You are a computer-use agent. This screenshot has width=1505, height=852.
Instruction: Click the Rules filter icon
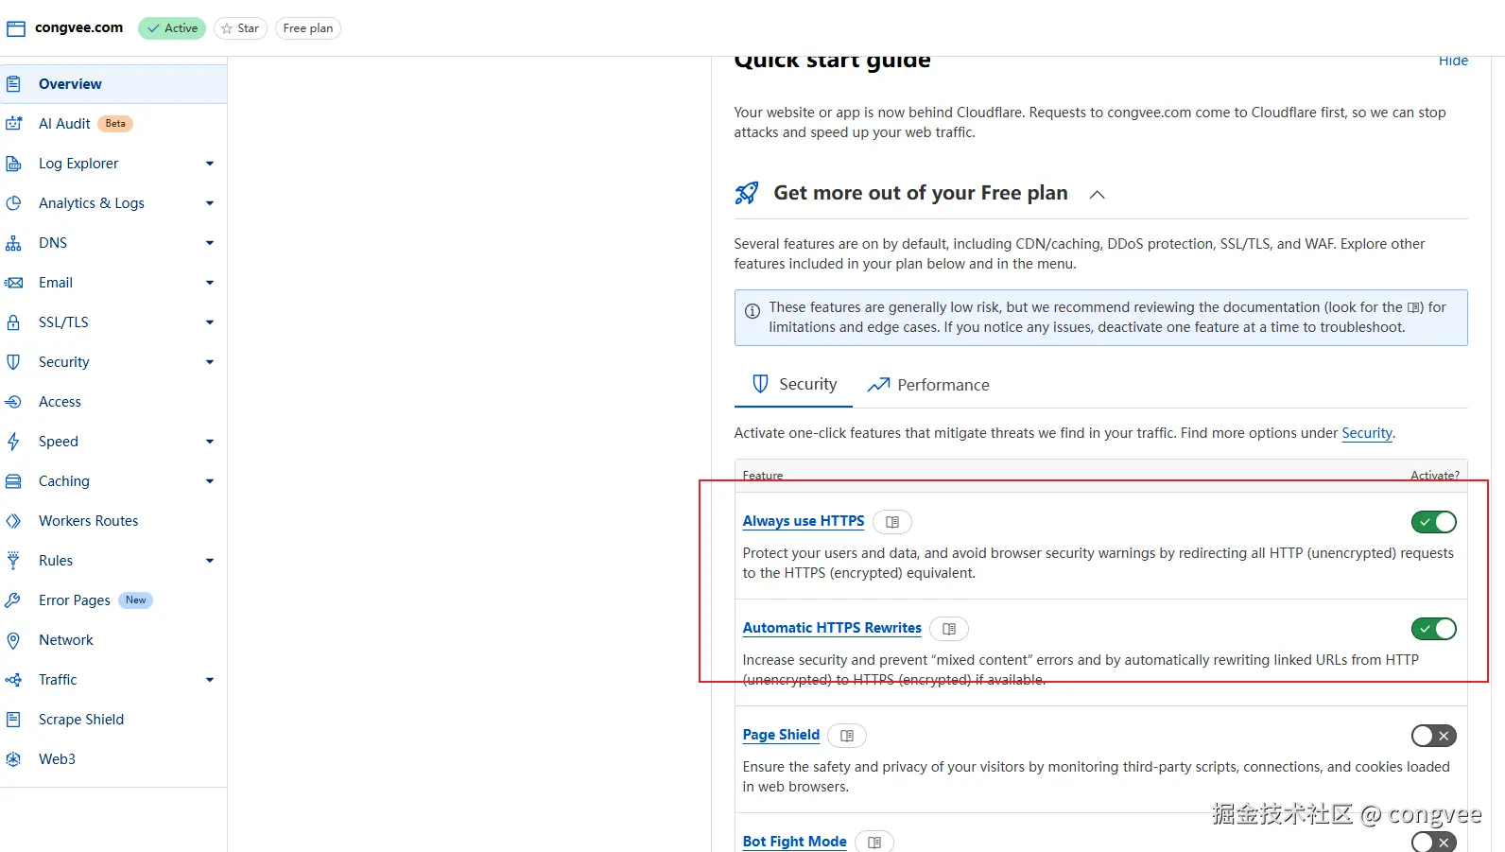tap(13, 561)
